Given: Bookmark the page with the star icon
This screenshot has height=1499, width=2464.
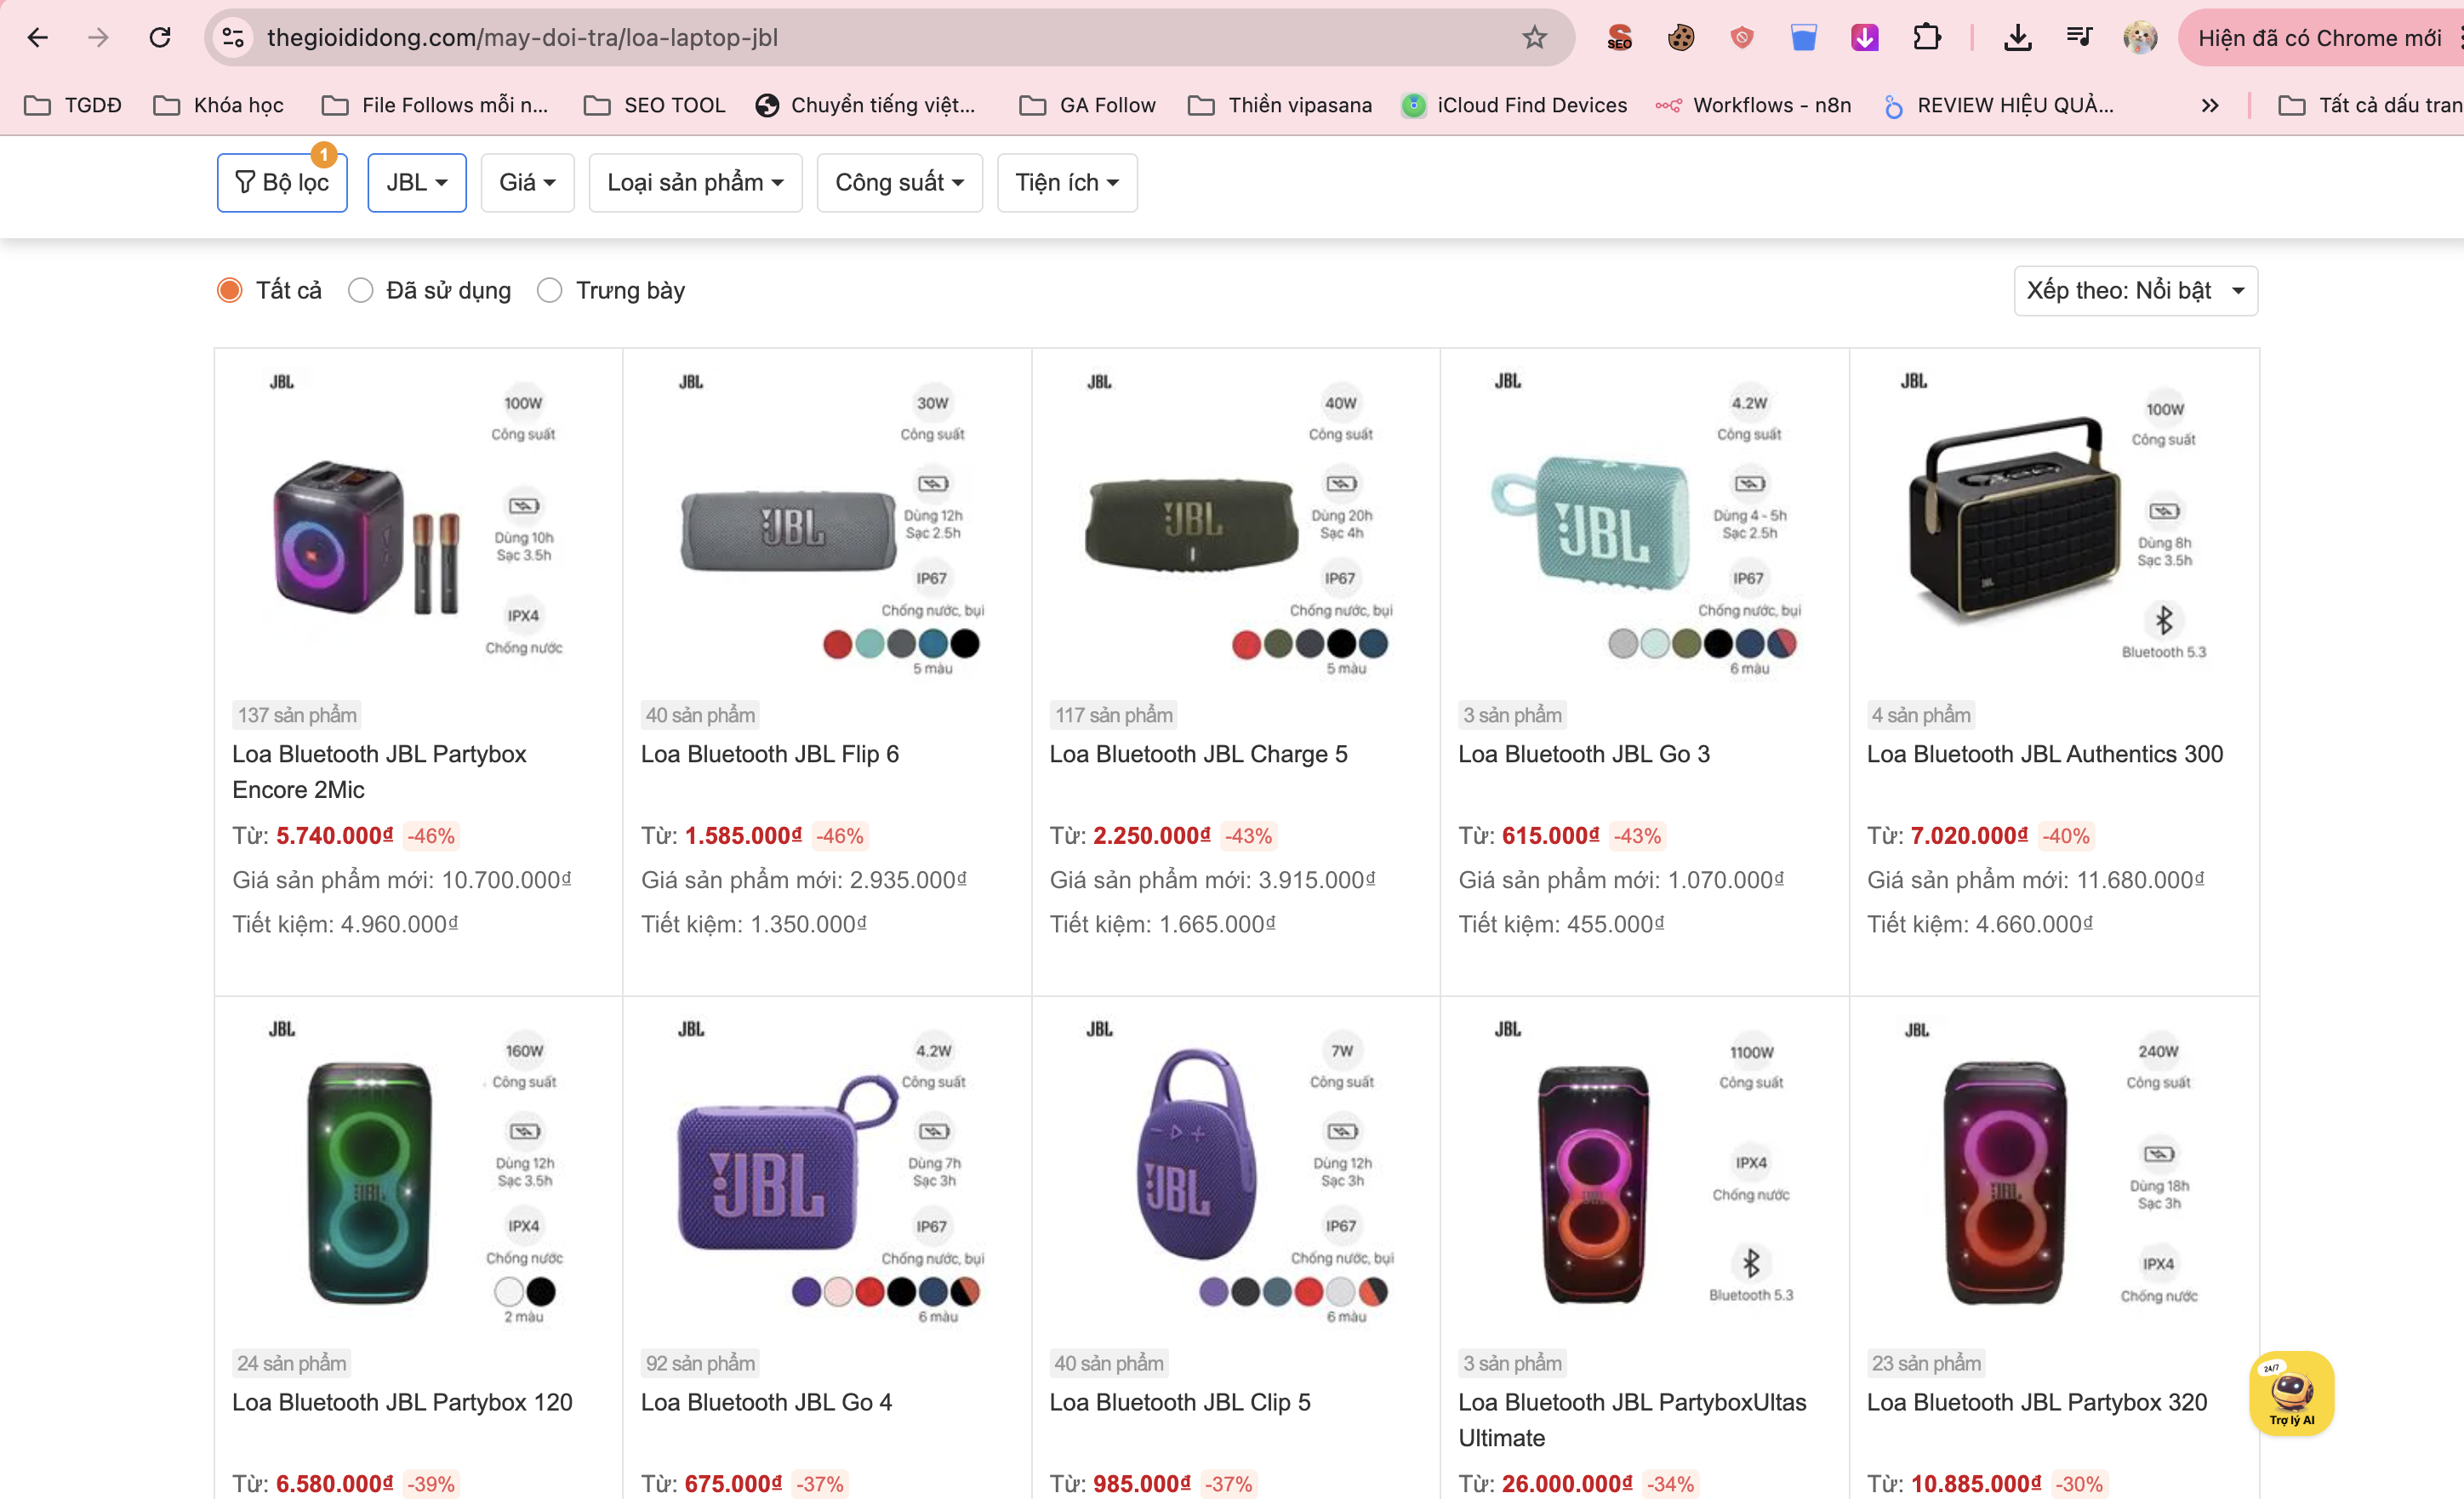Looking at the screenshot, I should [1533, 37].
